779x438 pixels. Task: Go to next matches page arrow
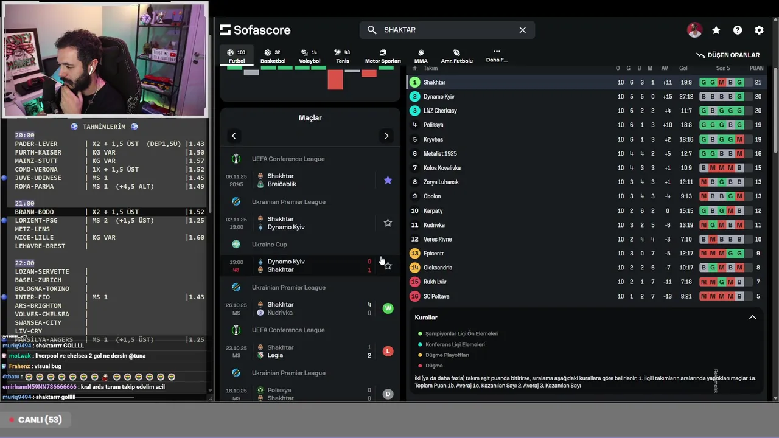(386, 136)
